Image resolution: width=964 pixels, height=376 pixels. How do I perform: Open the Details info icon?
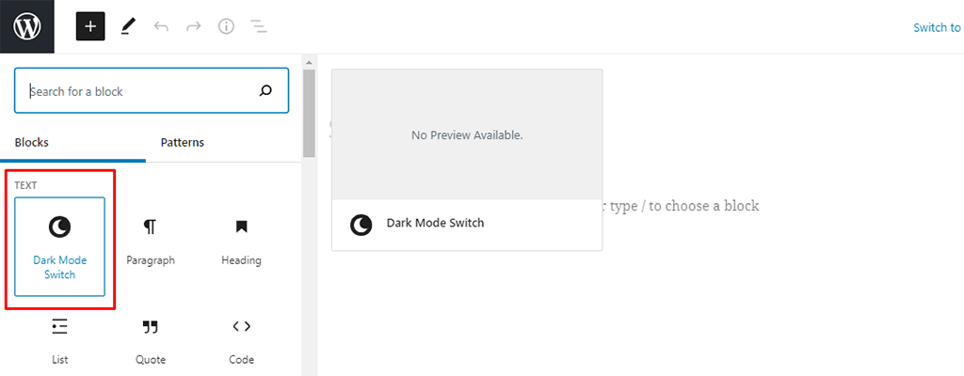pos(226,26)
